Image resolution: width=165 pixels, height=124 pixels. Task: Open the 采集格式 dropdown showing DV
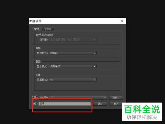coord(73,80)
